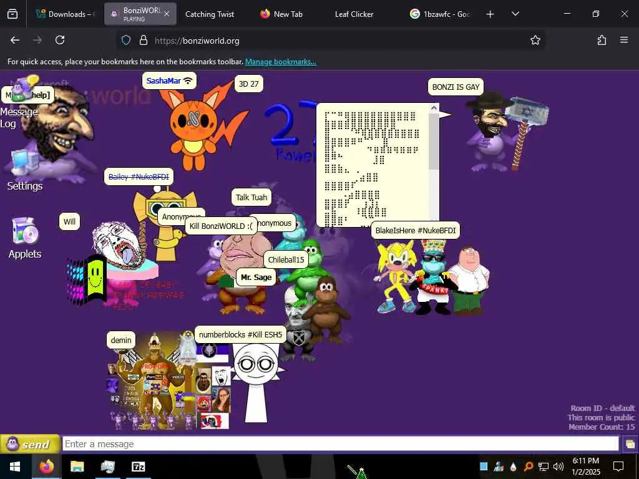Switch to the Downloads tab

(x=65, y=14)
